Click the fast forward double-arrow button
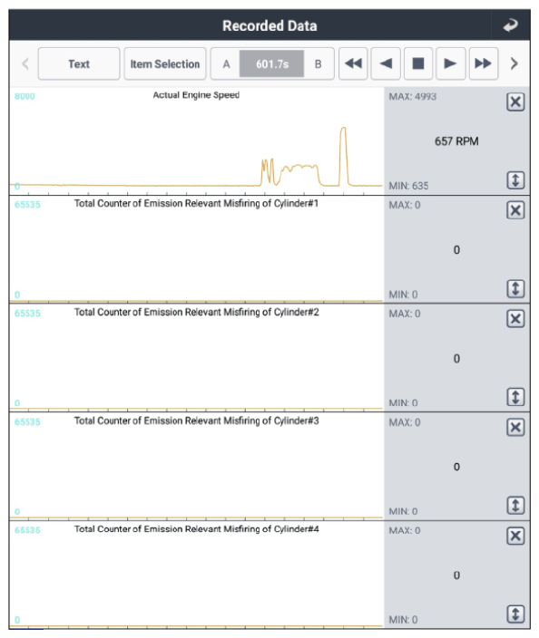The image size is (539, 638). (483, 63)
